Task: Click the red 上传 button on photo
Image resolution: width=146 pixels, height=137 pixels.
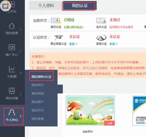Action: click(109, 123)
